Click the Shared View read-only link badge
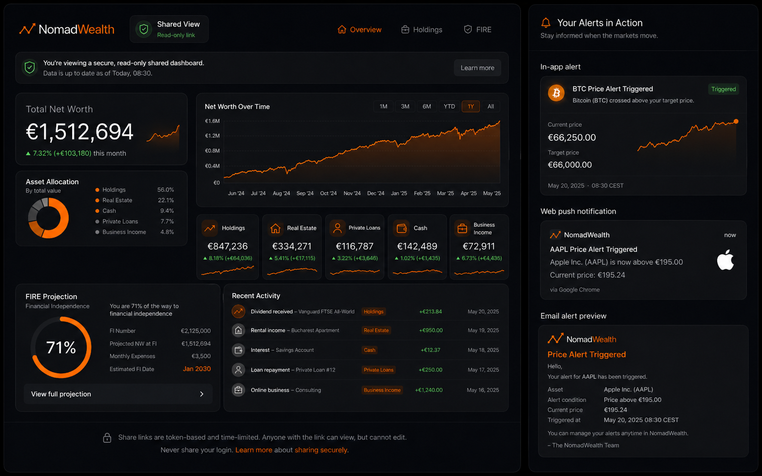This screenshot has height=476, width=762. (x=169, y=29)
